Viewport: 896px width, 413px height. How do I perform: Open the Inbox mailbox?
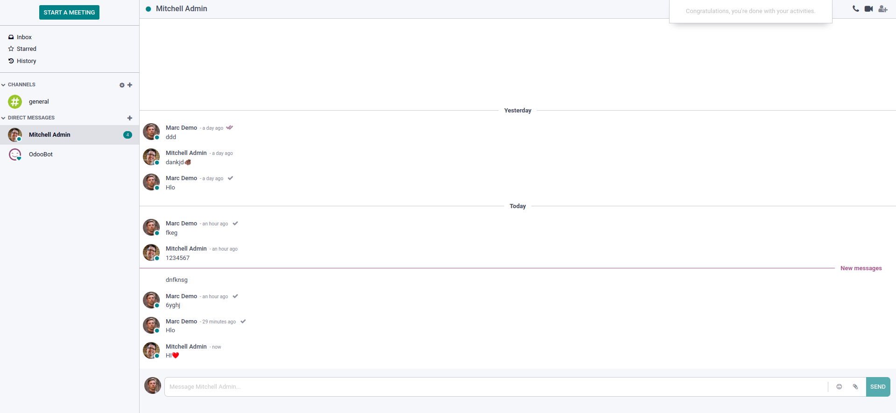tap(24, 37)
